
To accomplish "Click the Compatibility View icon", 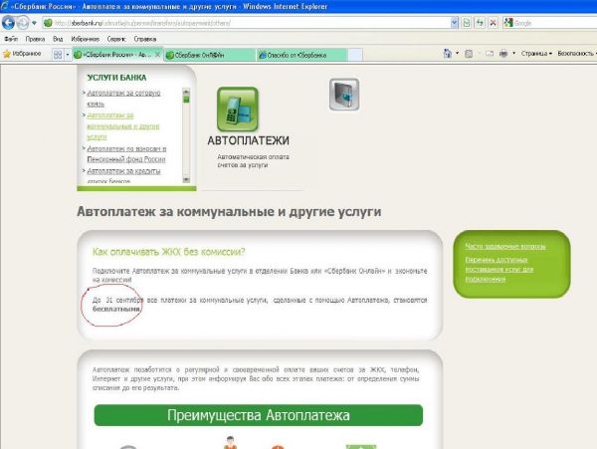I will 467,23.
